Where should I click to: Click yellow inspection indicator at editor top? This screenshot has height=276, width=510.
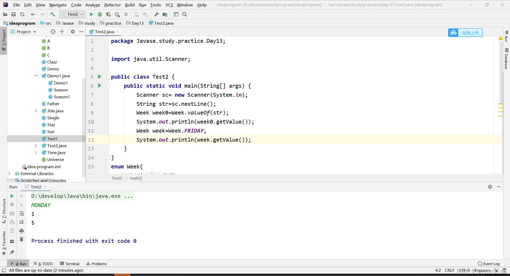[x=500, y=39]
